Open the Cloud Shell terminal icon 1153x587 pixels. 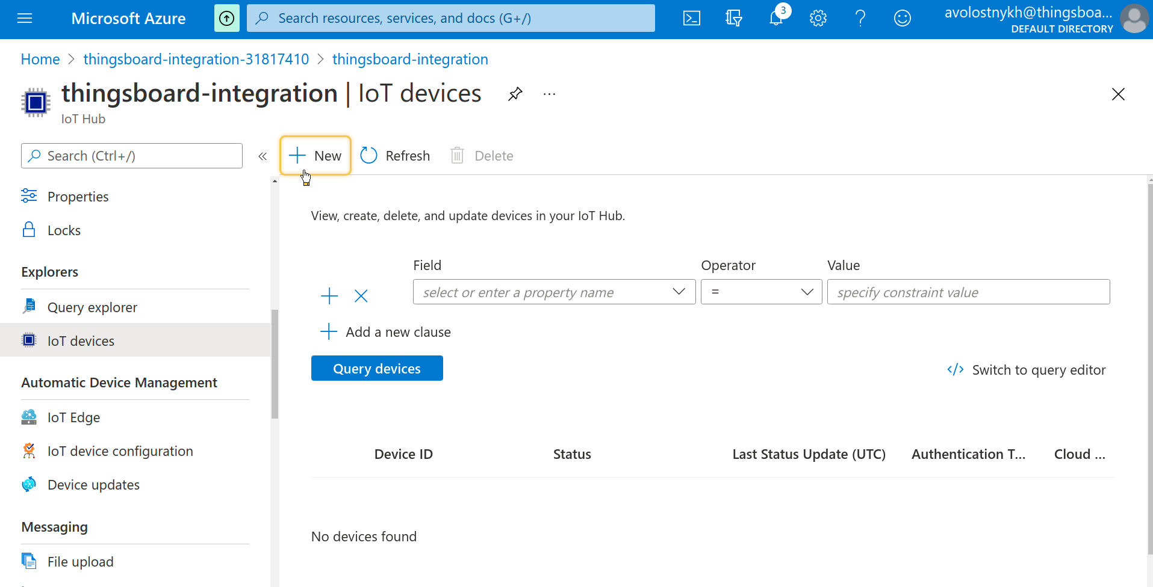coord(691,19)
